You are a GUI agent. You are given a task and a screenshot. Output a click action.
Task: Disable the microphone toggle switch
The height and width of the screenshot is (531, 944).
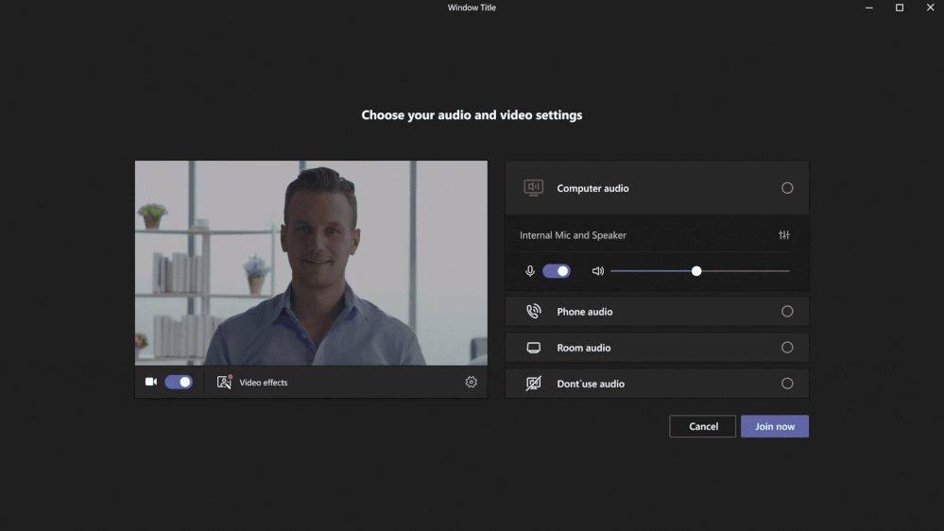[557, 271]
